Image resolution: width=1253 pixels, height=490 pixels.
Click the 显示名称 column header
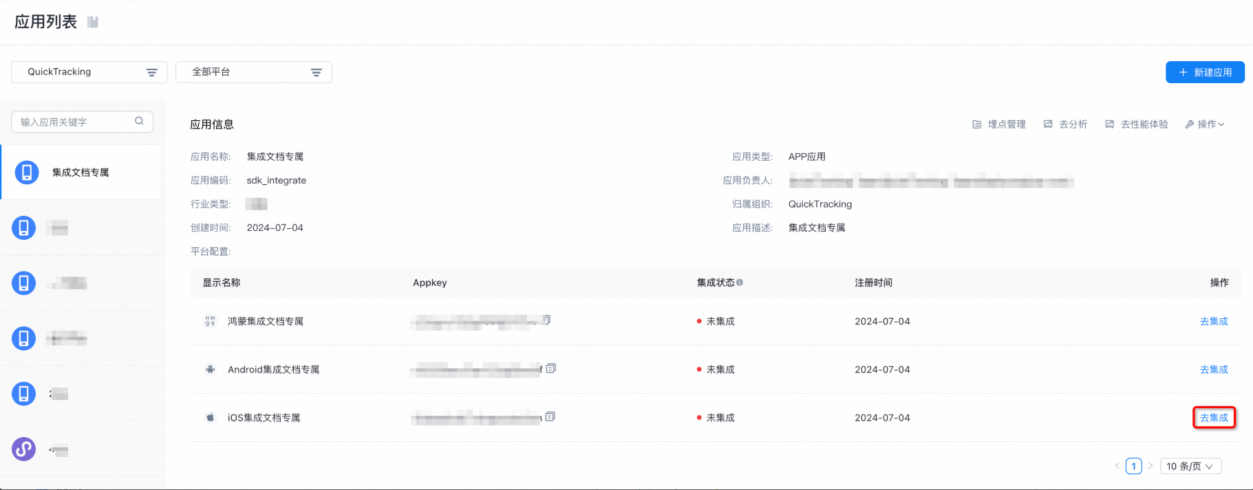(x=222, y=282)
